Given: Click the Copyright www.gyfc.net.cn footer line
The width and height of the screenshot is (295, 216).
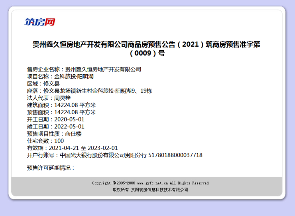Looking at the screenshot, I should pos(150,183).
